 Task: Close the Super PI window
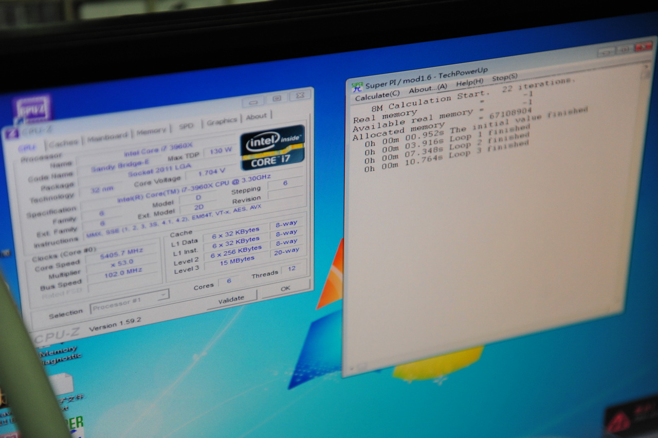pos(644,47)
